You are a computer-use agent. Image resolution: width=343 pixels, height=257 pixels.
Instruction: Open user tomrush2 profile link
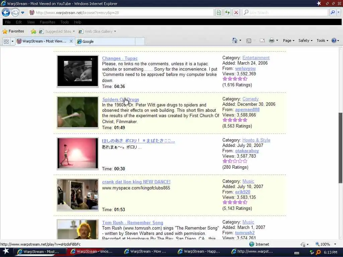coord(245,233)
